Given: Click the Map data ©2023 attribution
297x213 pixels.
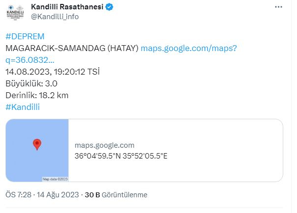Looking at the screenshot, I should tap(55, 179).
